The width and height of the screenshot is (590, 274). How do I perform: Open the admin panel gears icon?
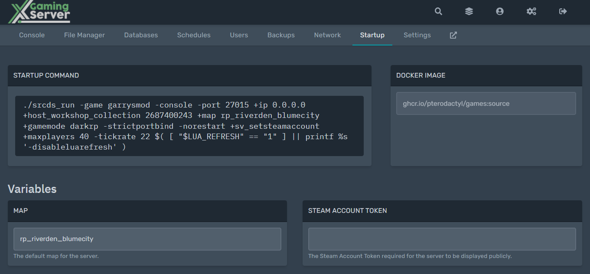(531, 11)
